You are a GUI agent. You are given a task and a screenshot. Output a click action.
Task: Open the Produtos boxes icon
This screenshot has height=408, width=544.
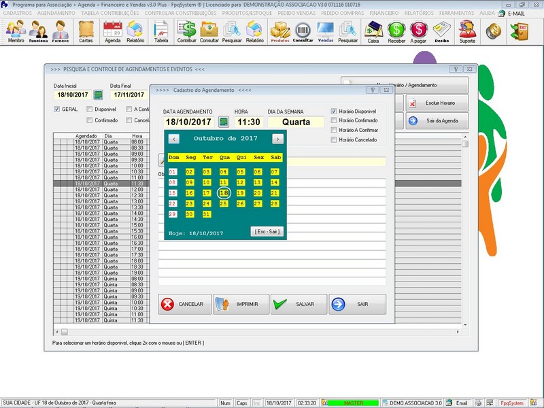(280, 31)
